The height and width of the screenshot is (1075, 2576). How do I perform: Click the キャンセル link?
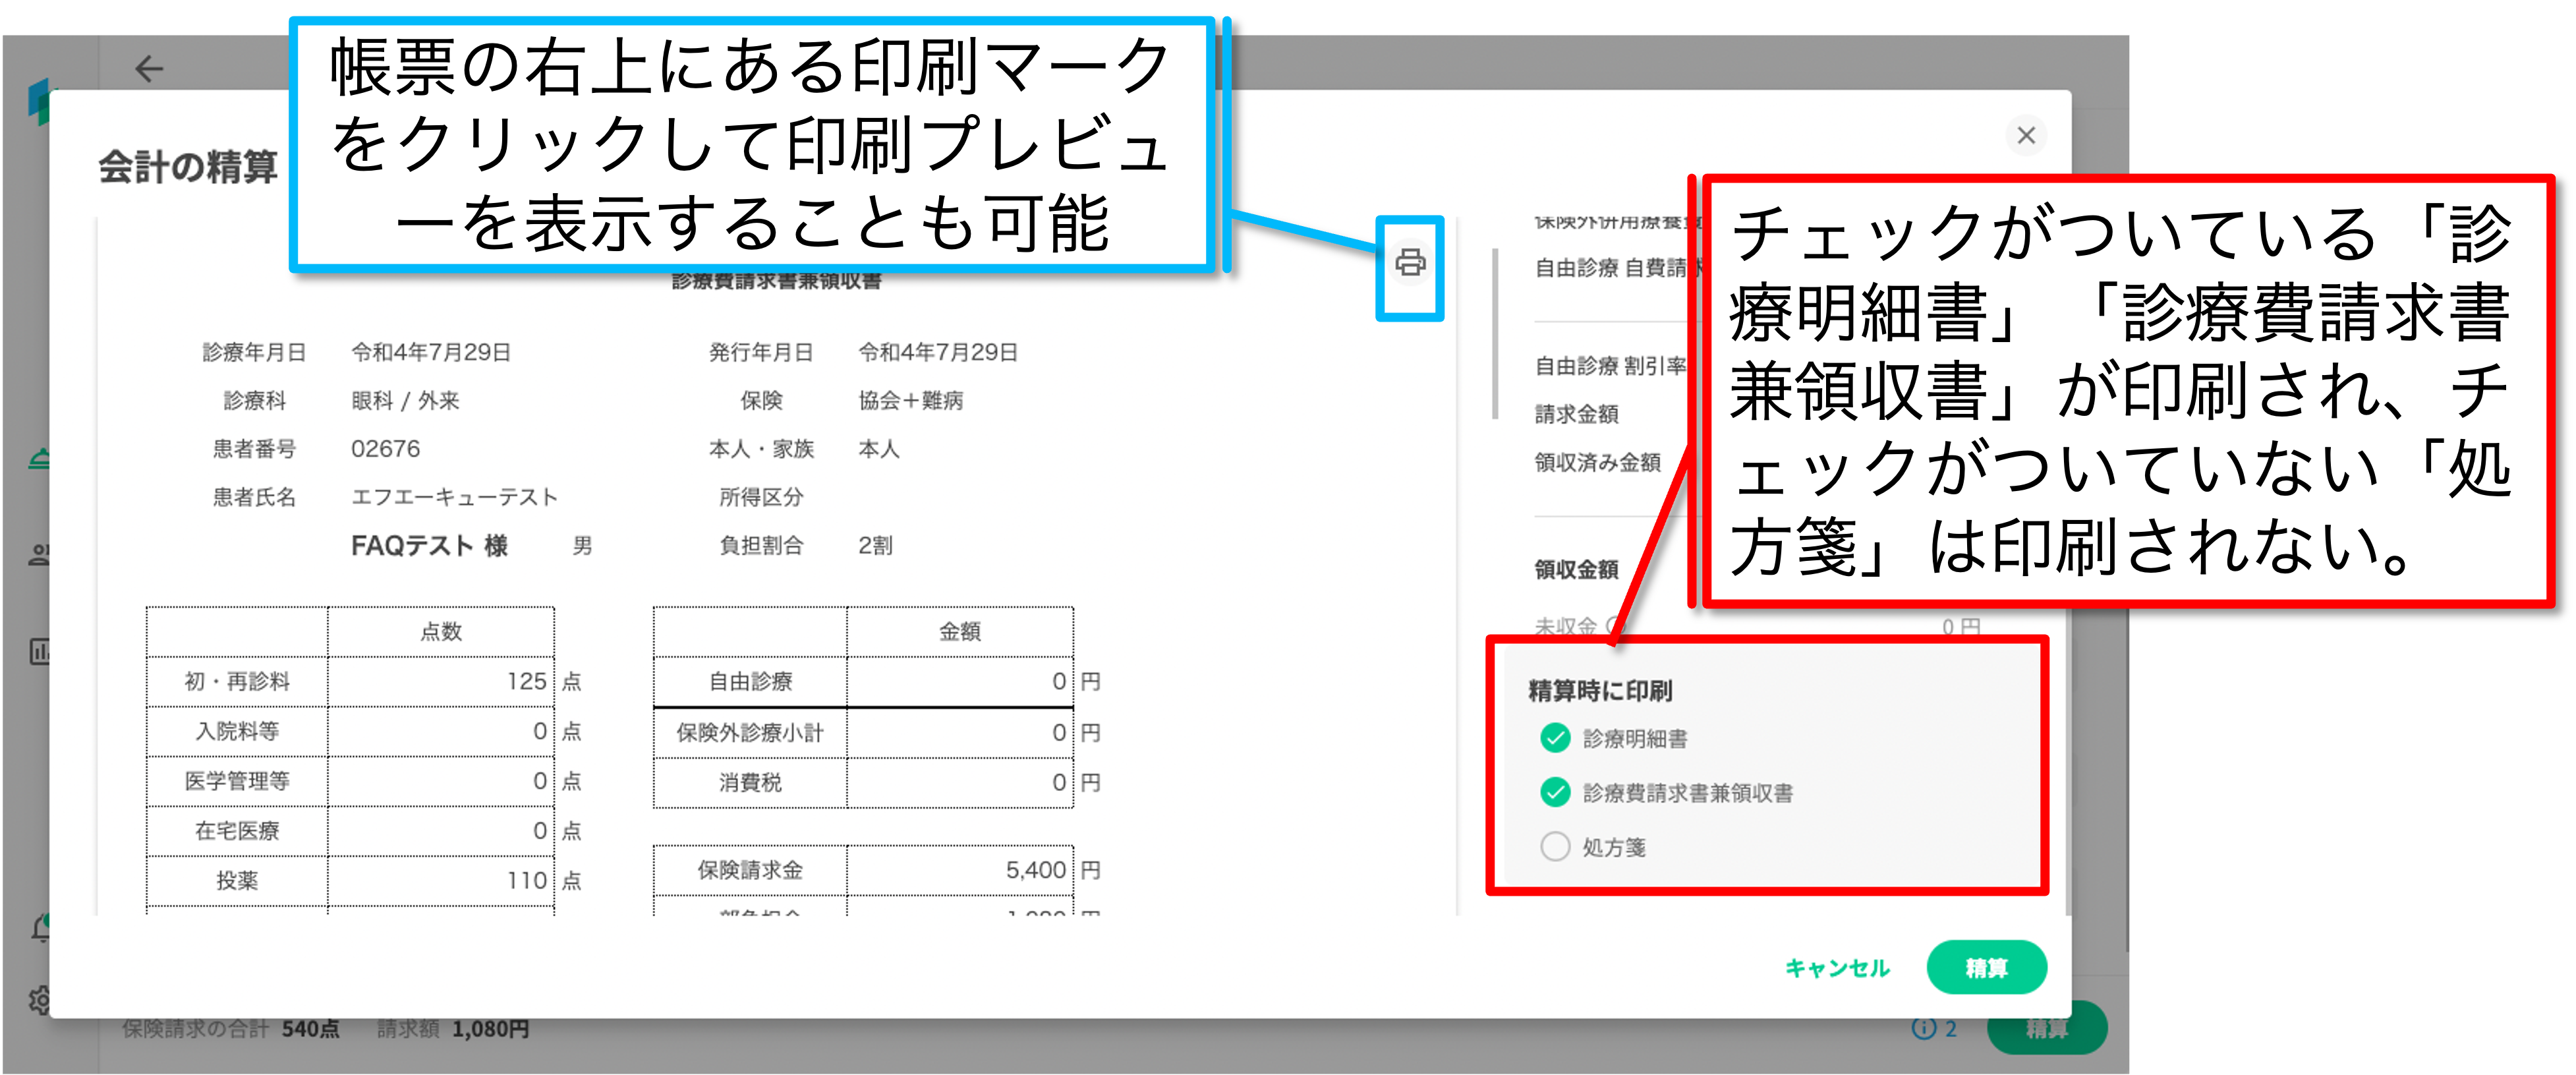tap(1837, 967)
